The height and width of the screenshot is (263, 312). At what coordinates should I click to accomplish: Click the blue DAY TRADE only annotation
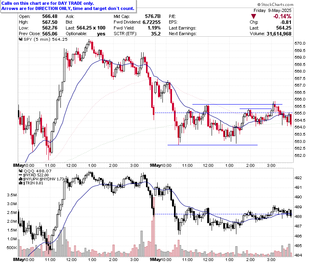(68, 6)
